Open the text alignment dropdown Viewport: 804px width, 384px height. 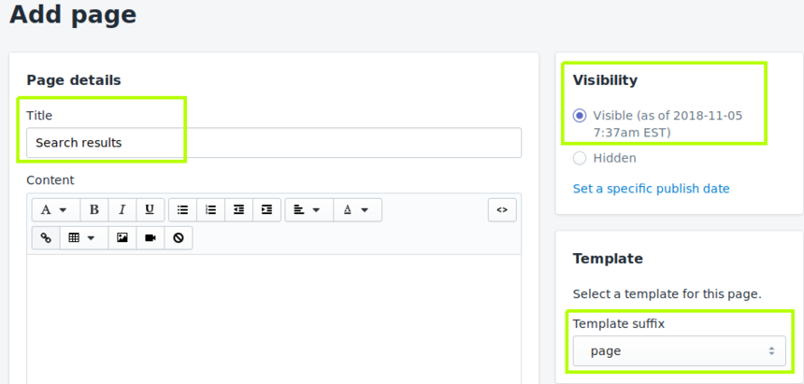[308, 209]
